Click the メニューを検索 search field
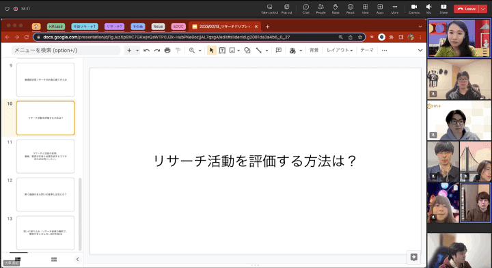 [x=66, y=50]
